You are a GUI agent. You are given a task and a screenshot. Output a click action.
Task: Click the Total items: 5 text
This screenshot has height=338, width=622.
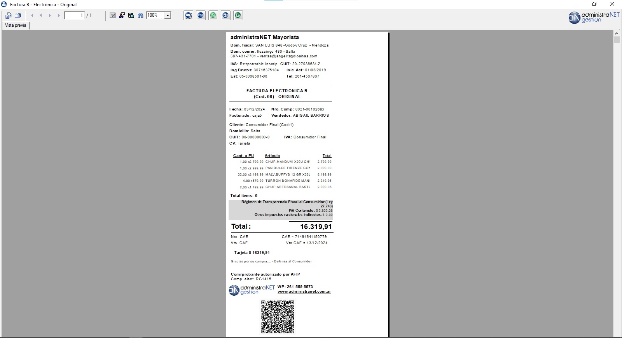244,196
